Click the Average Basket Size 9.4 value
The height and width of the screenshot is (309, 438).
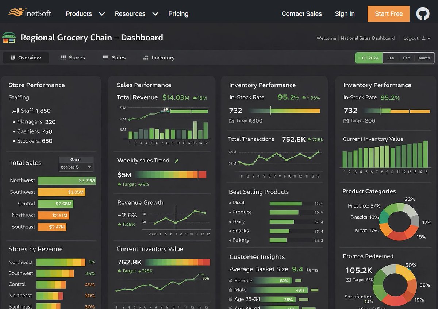tap(297, 269)
